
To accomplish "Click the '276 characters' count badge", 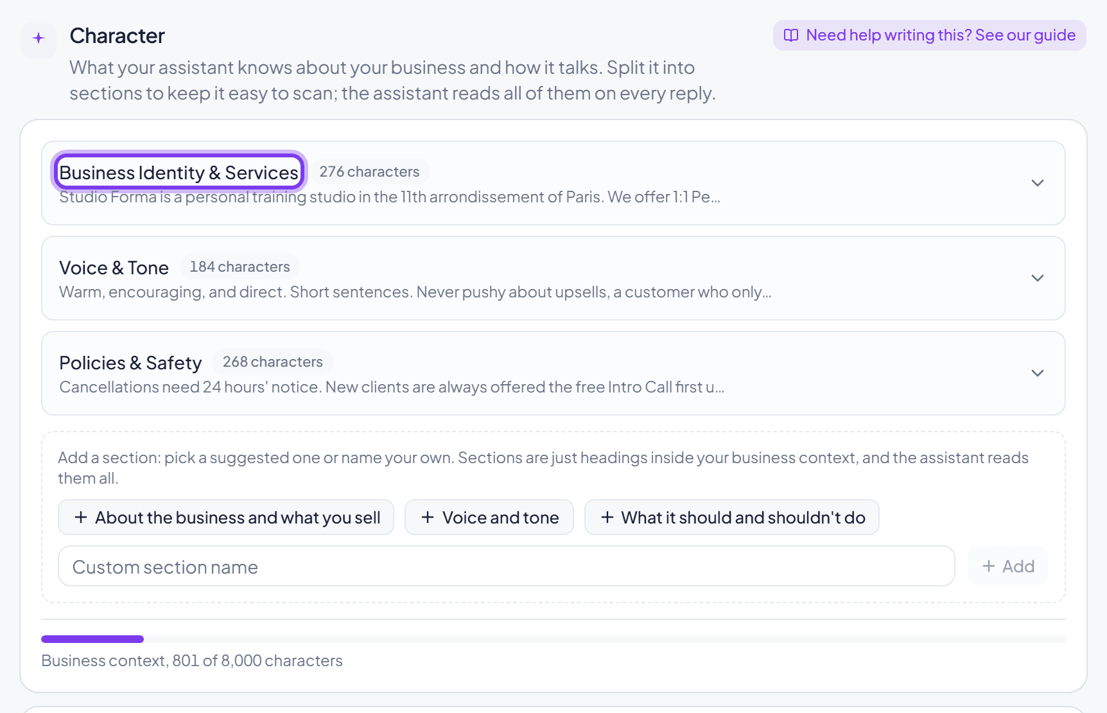I will pyautogui.click(x=369, y=172).
